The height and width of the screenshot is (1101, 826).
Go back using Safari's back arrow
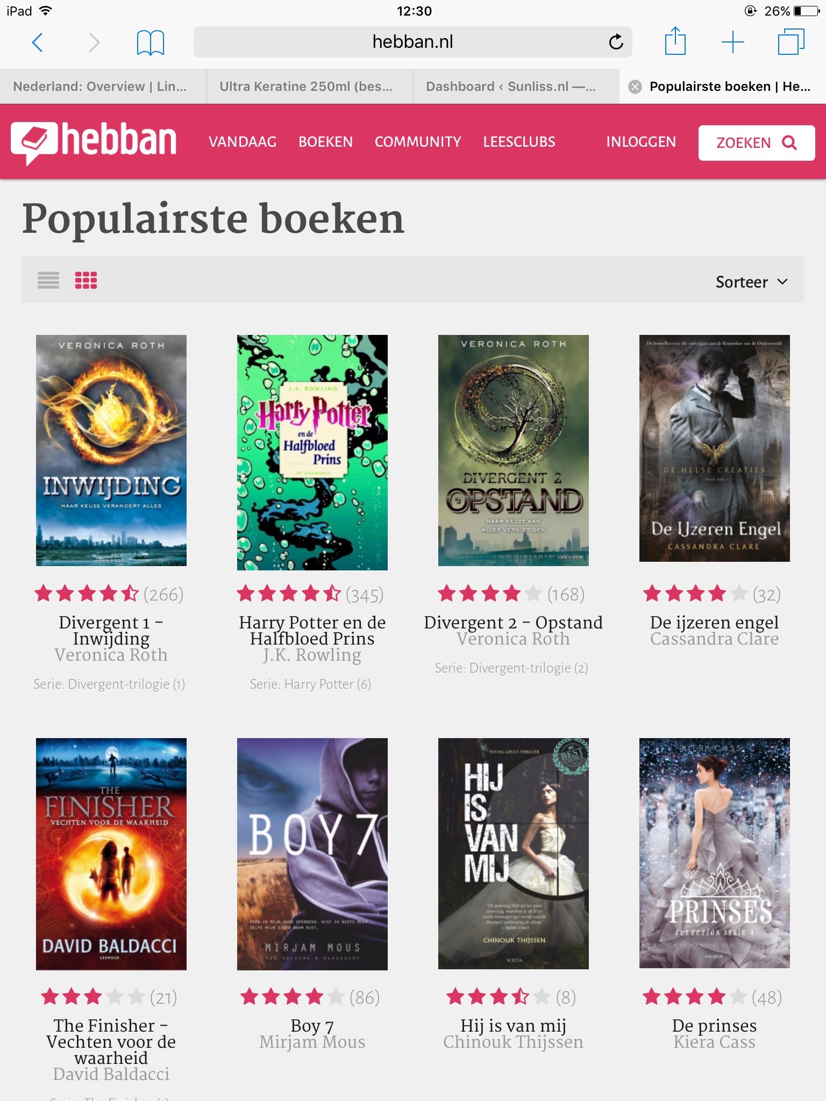tap(38, 42)
